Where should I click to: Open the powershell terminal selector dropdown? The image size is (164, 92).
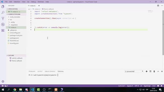click(x=134, y=72)
